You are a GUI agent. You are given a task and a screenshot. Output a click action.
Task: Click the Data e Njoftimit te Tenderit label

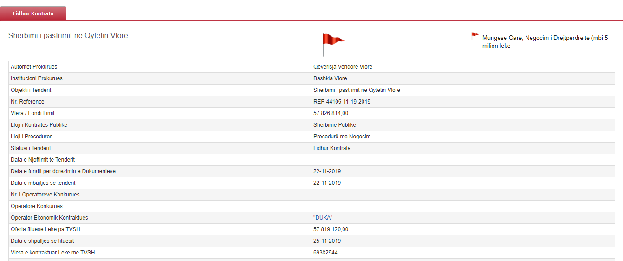43,160
